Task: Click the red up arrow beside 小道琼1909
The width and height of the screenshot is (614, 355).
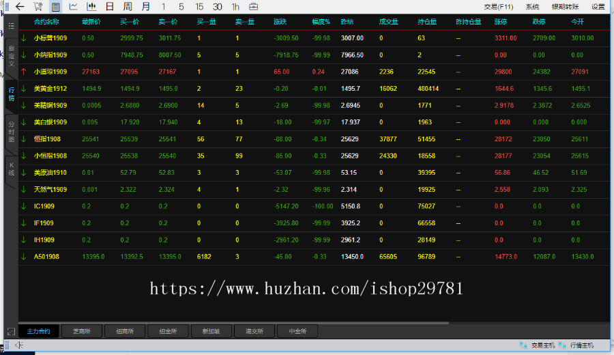Action: [24, 72]
